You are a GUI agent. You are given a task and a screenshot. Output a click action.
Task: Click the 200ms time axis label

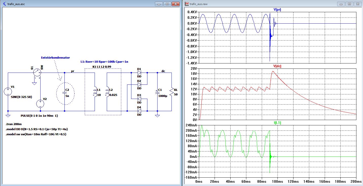coord(356,182)
